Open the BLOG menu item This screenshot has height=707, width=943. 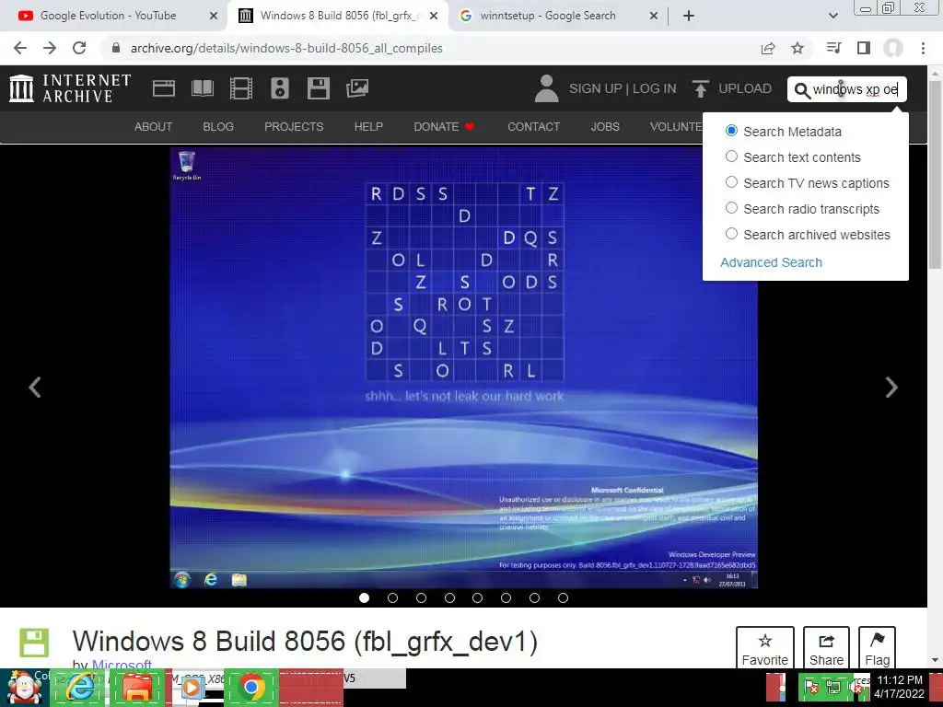(218, 127)
